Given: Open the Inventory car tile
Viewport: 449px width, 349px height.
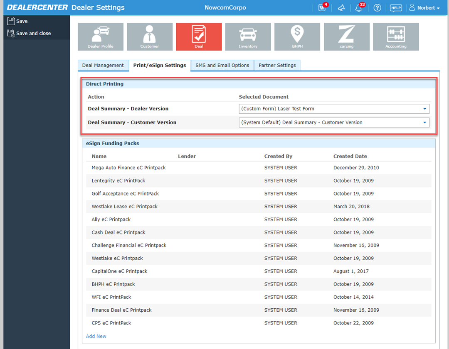Looking at the screenshot, I should pyautogui.click(x=248, y=37).
